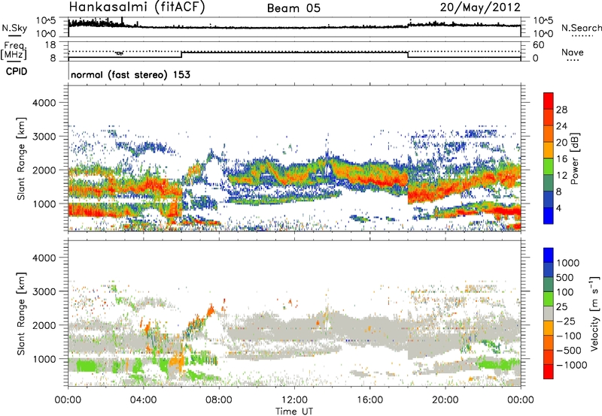Select the 'Beam 05' label
The image size is (602, 416).
[293, 8]
